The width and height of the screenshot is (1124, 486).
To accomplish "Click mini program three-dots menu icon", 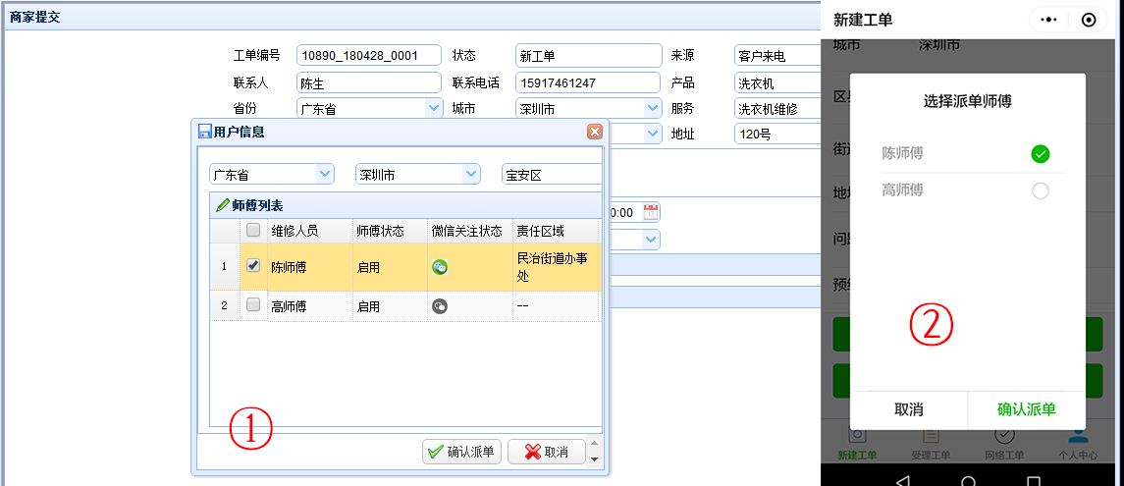I will click(1048, 20).
